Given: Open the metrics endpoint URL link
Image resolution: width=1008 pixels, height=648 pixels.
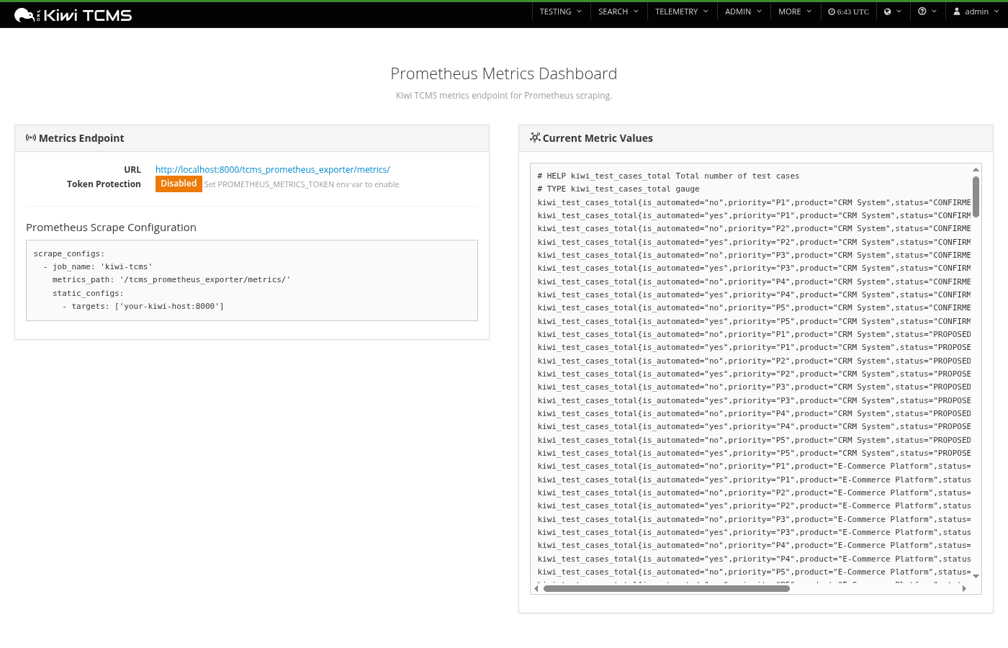Looking at the screenshot, I should (x=273, y=170).
